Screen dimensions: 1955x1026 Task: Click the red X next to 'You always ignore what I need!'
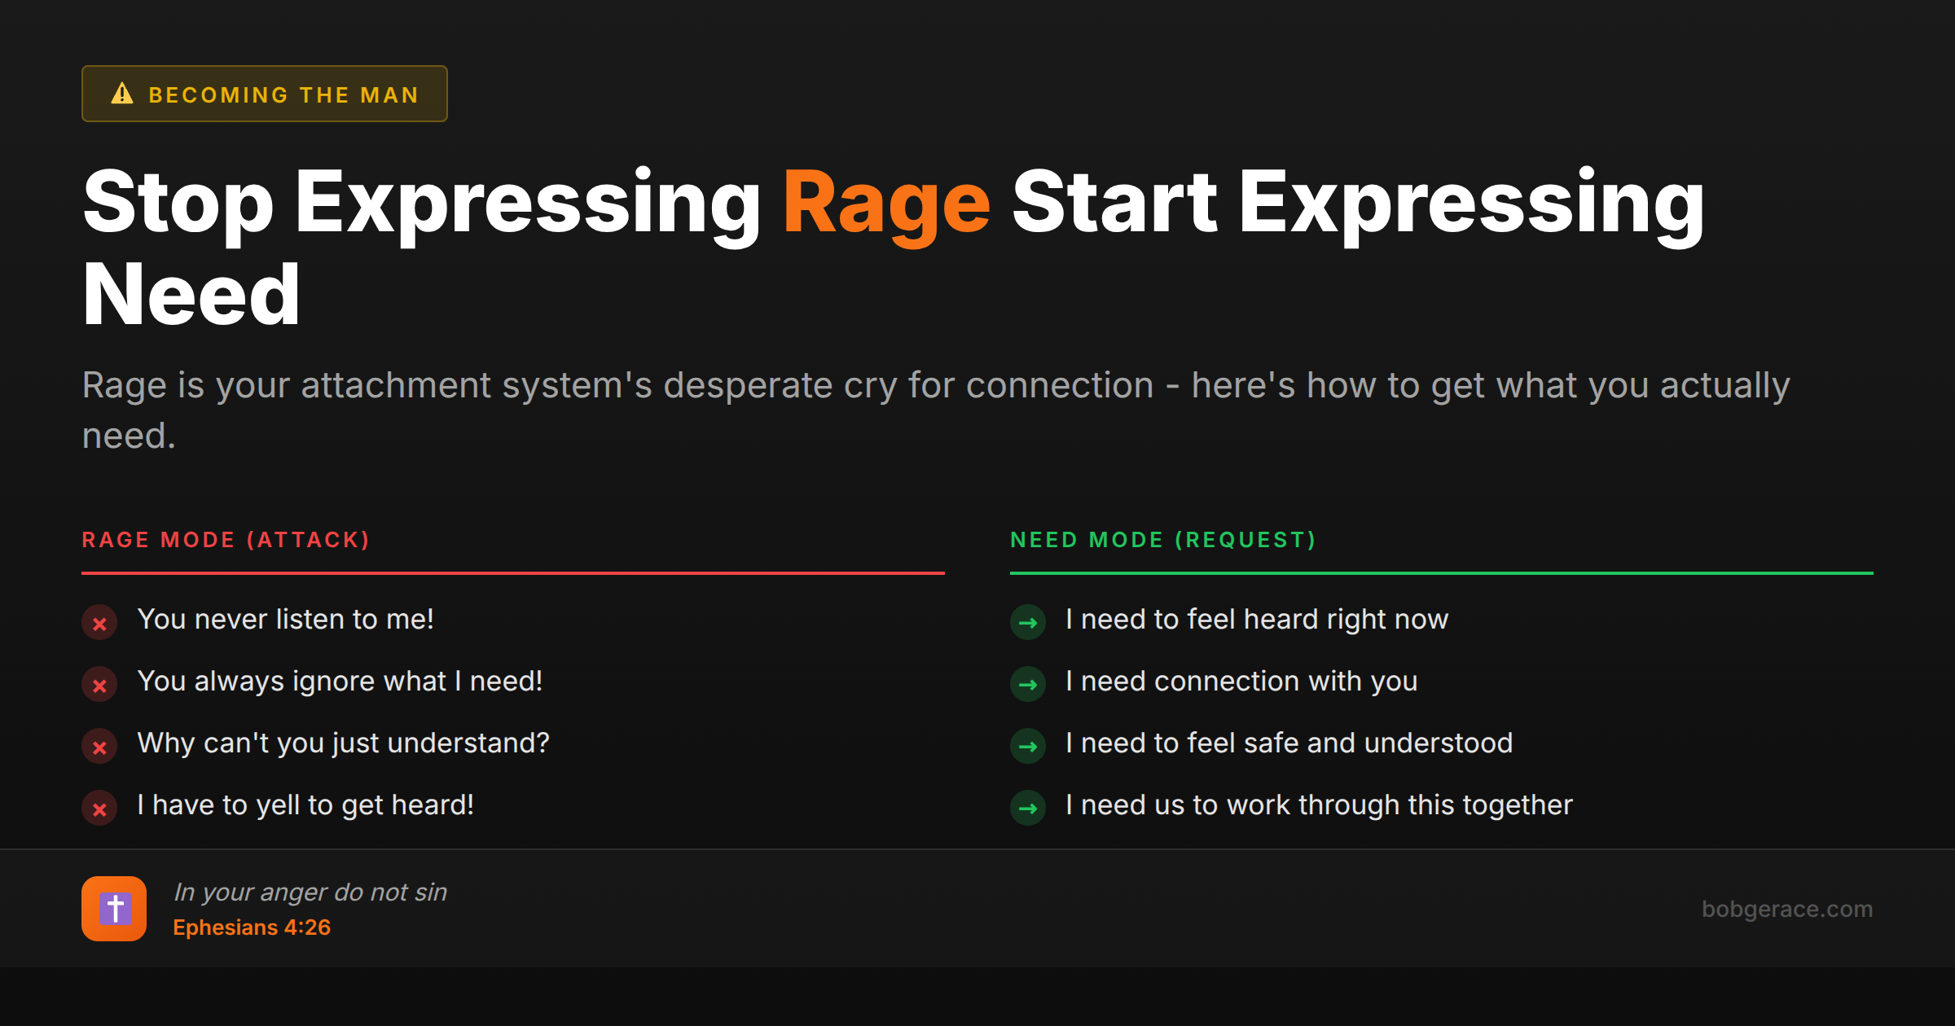click(x=99, y=684)
